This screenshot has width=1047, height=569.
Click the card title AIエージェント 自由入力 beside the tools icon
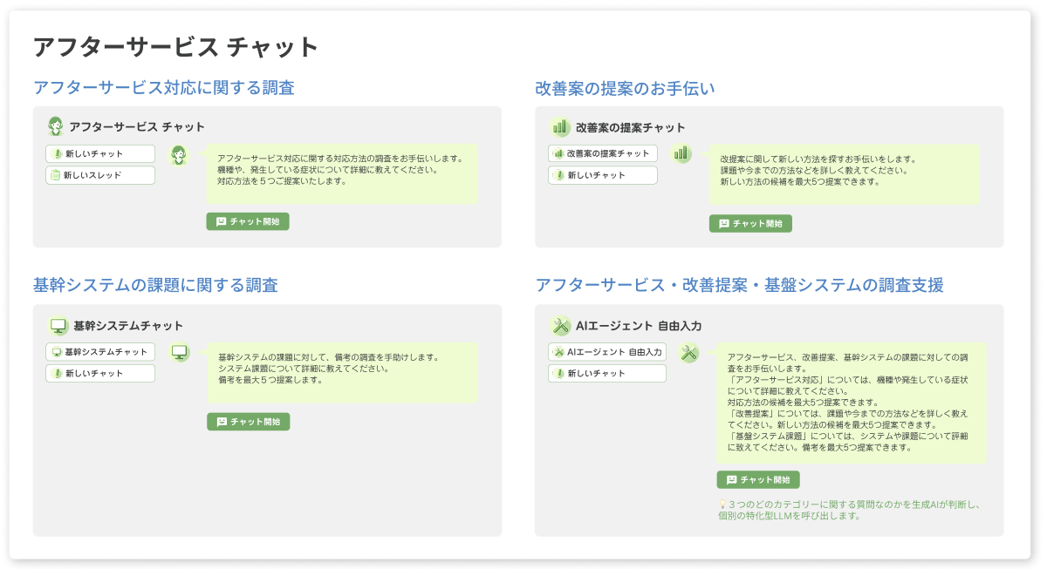point(639,326)
